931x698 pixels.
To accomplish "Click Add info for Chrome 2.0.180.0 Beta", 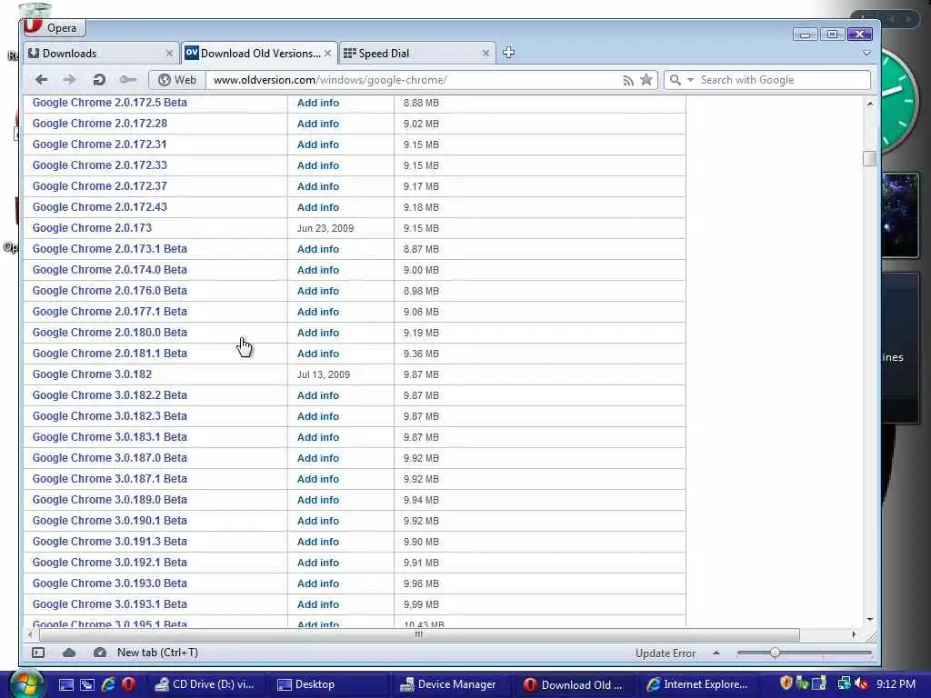I will [318, 333].
